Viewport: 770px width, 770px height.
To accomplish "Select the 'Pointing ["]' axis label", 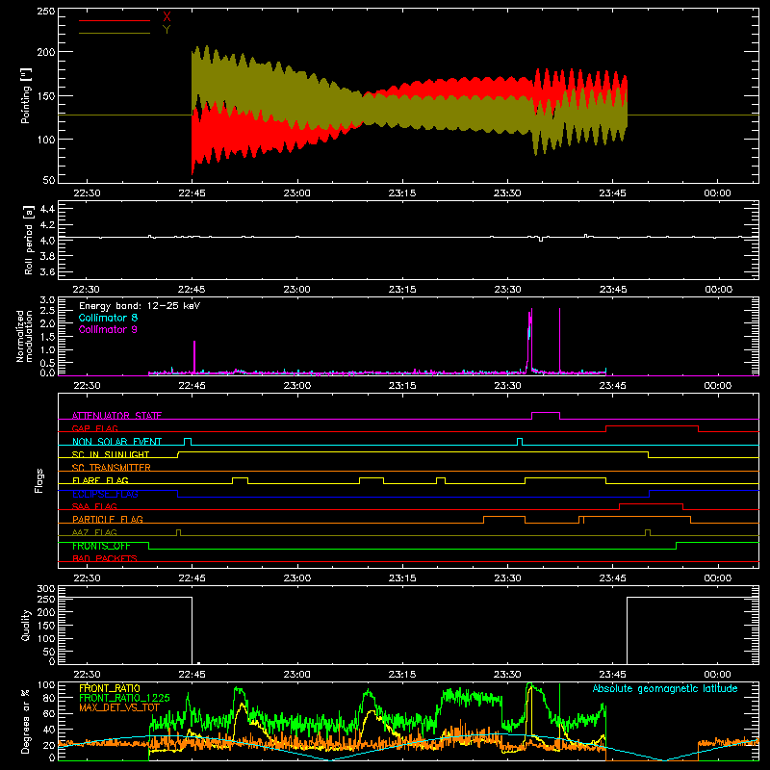I will 26,95.
